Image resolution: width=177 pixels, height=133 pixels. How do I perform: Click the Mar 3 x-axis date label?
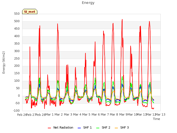pos(68,114)
